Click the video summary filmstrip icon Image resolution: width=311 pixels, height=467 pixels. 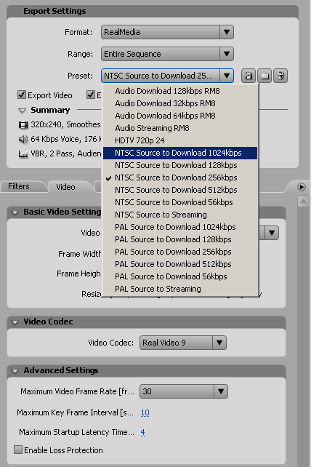23,125
